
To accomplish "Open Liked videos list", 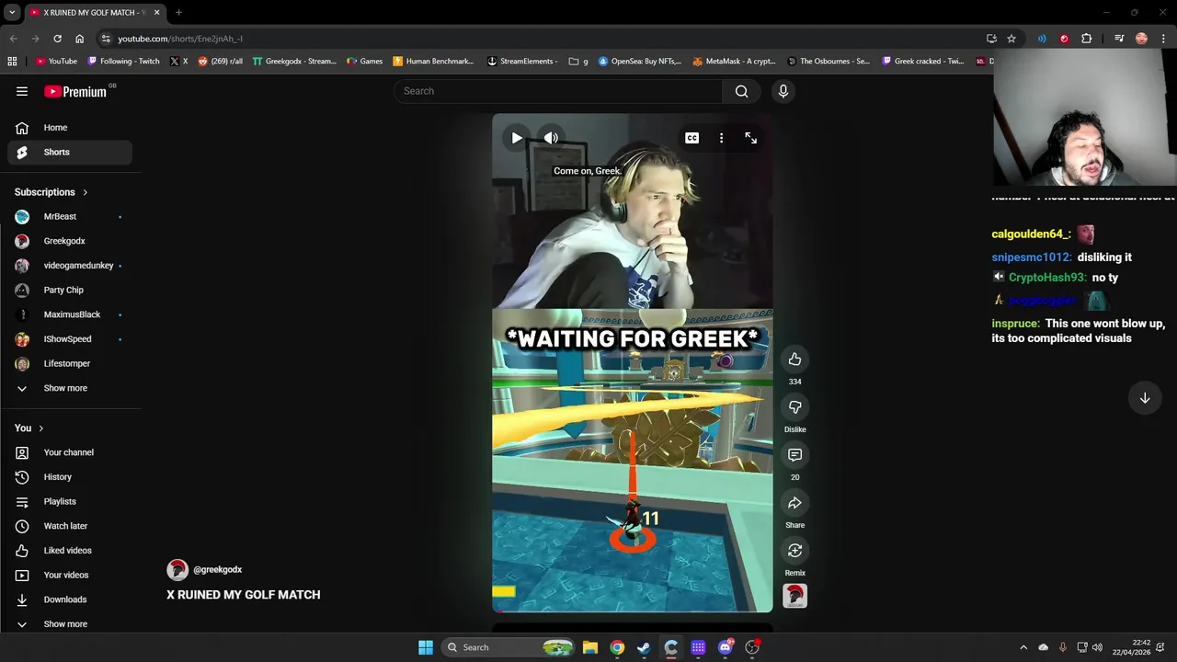I will pos(70,551).
